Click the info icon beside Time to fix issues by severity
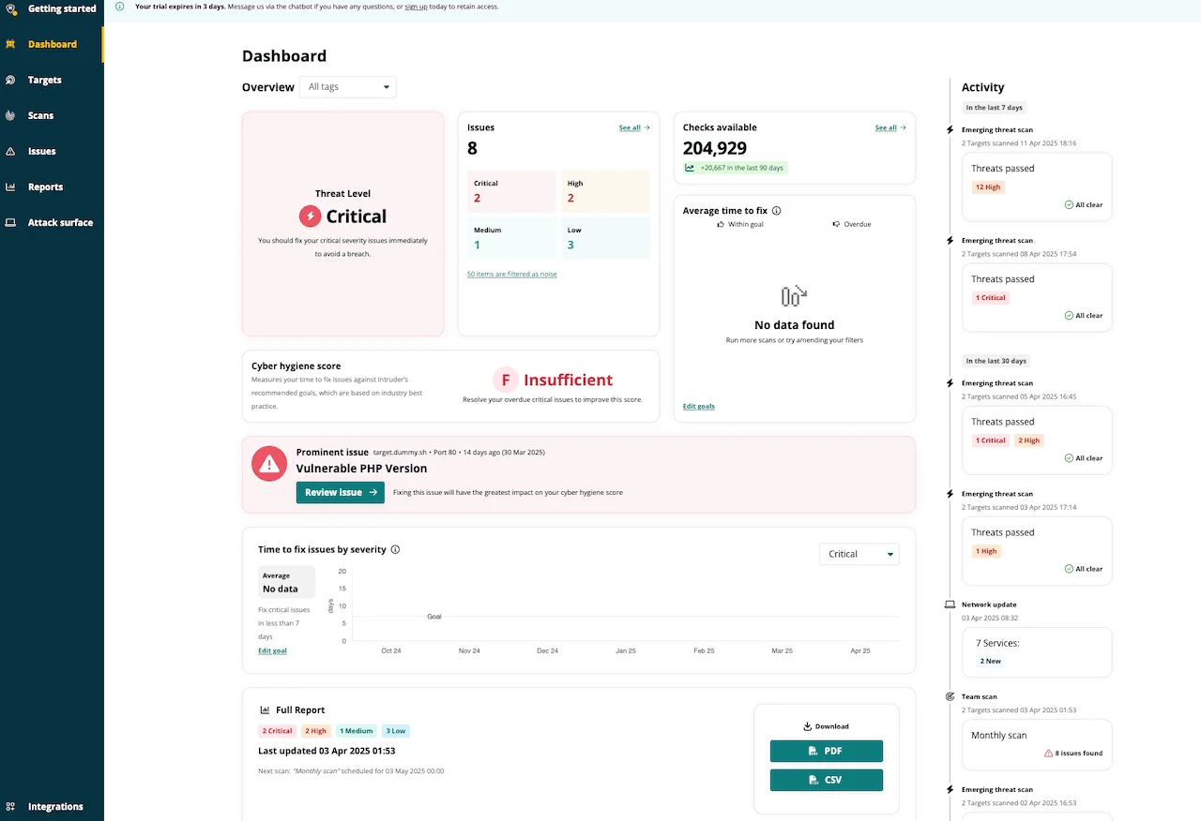This screenshot has width=1201, height=821. click(393, 549)
